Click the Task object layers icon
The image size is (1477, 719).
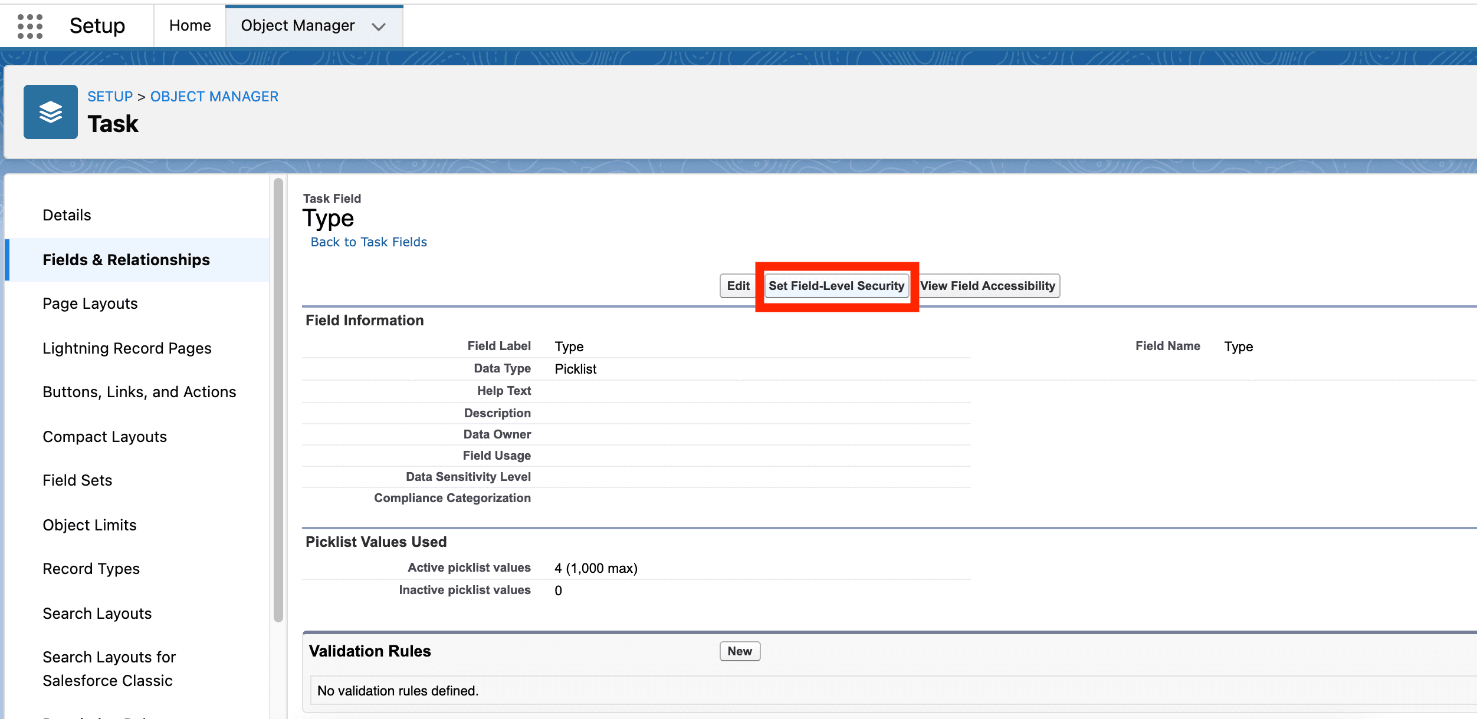click(51, 112)
